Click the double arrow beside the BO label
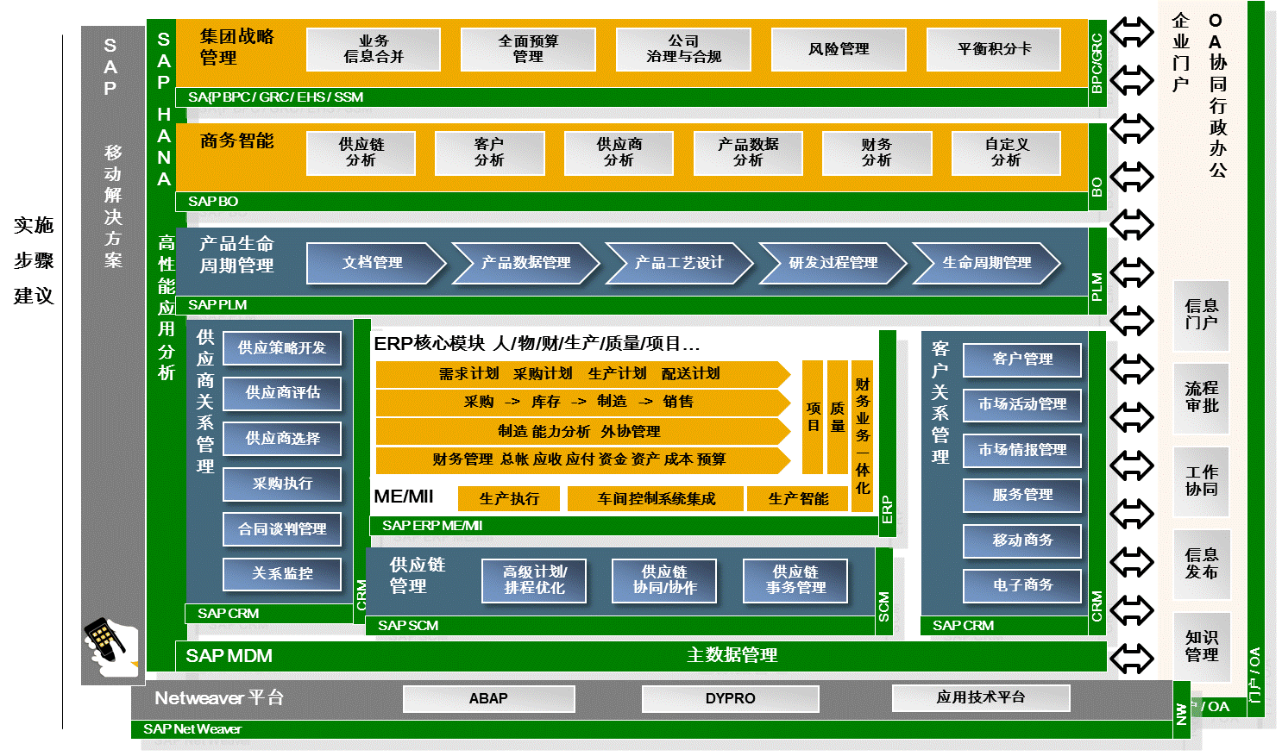The height and width of the screenshot is (756, 1282). 1132,177
